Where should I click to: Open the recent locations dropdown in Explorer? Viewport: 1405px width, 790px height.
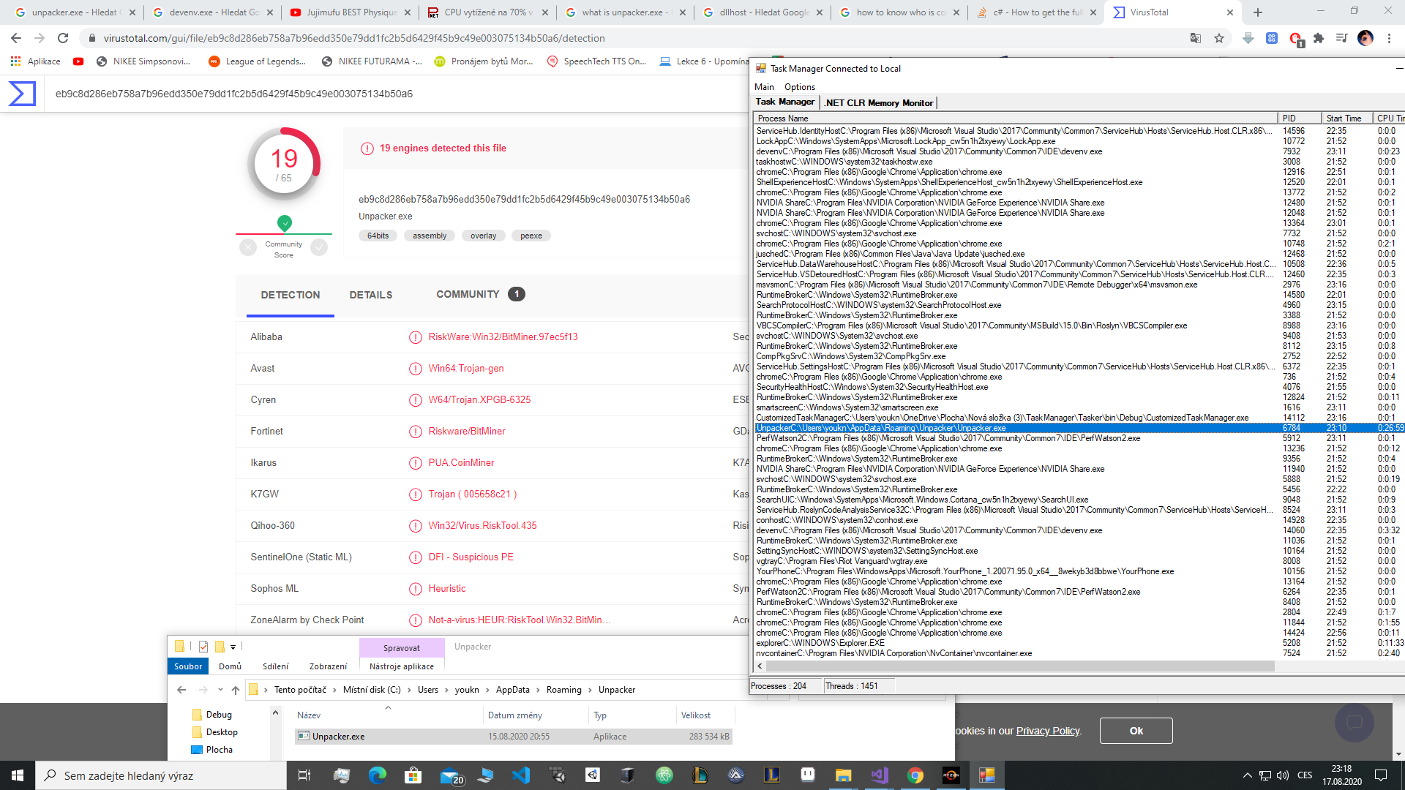tap(220, 690)
